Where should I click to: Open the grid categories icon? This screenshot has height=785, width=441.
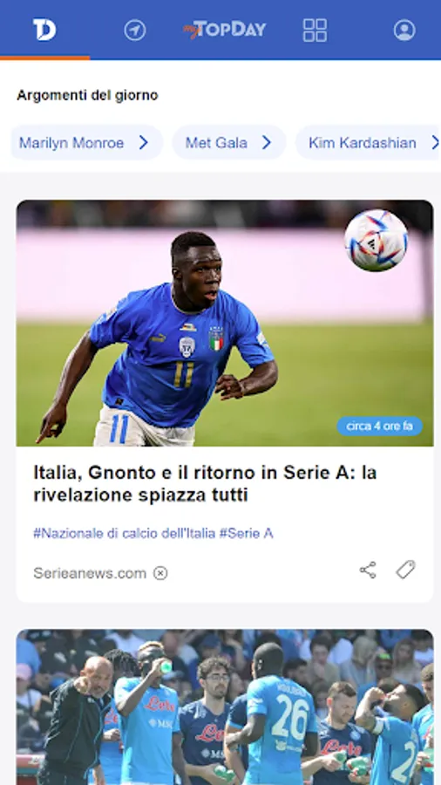tap(315, 30)
